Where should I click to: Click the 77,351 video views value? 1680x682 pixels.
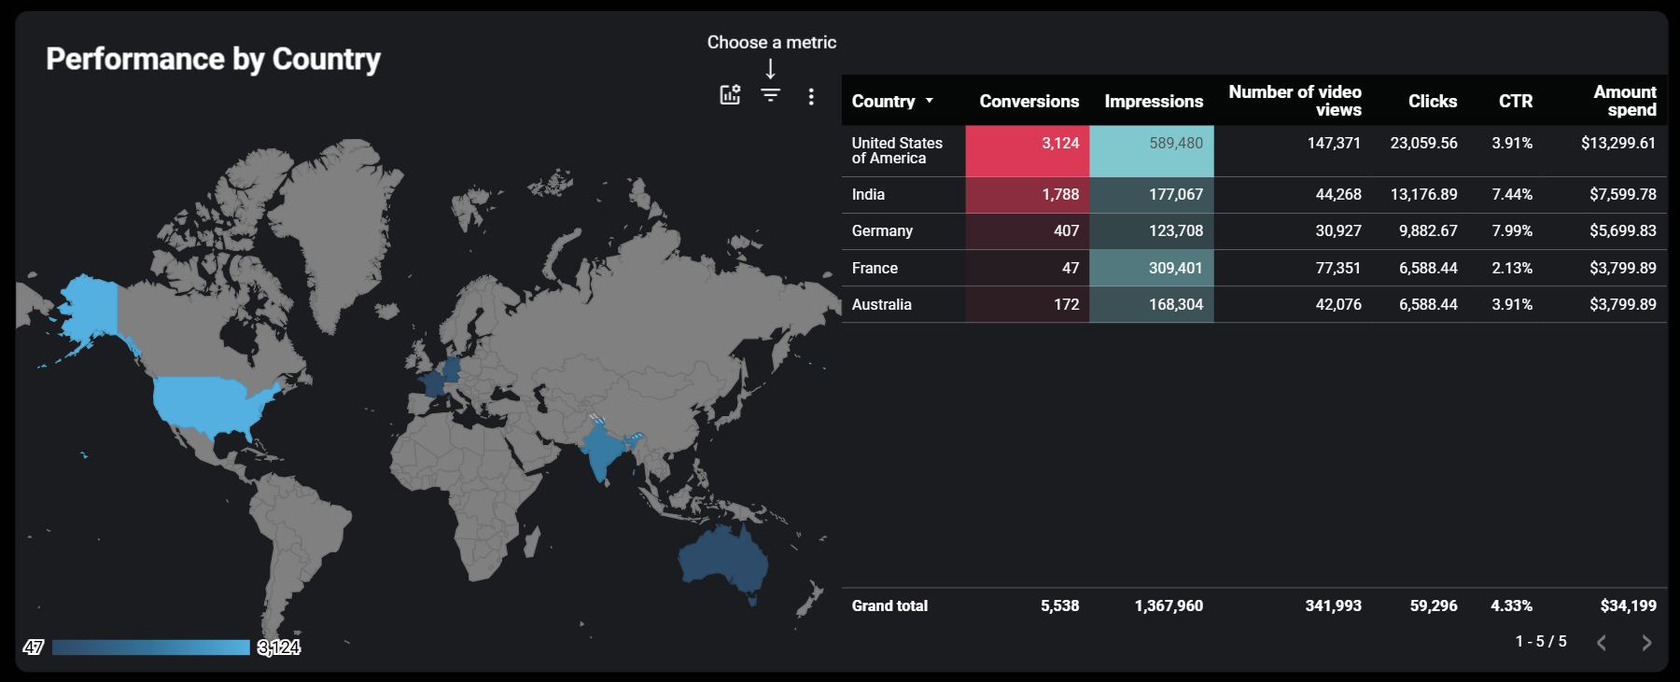[1338, 268]
